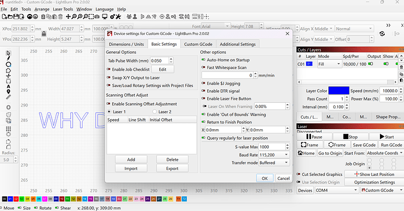Create a new project file

(x=4, y=17)
